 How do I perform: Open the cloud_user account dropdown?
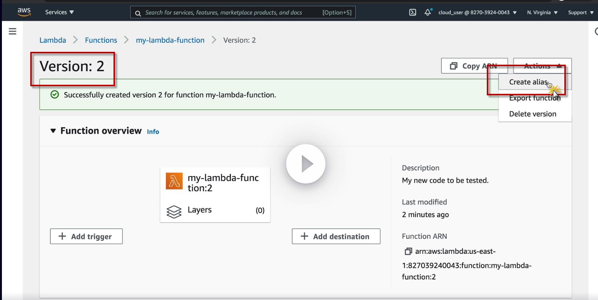tap(477, 12)
